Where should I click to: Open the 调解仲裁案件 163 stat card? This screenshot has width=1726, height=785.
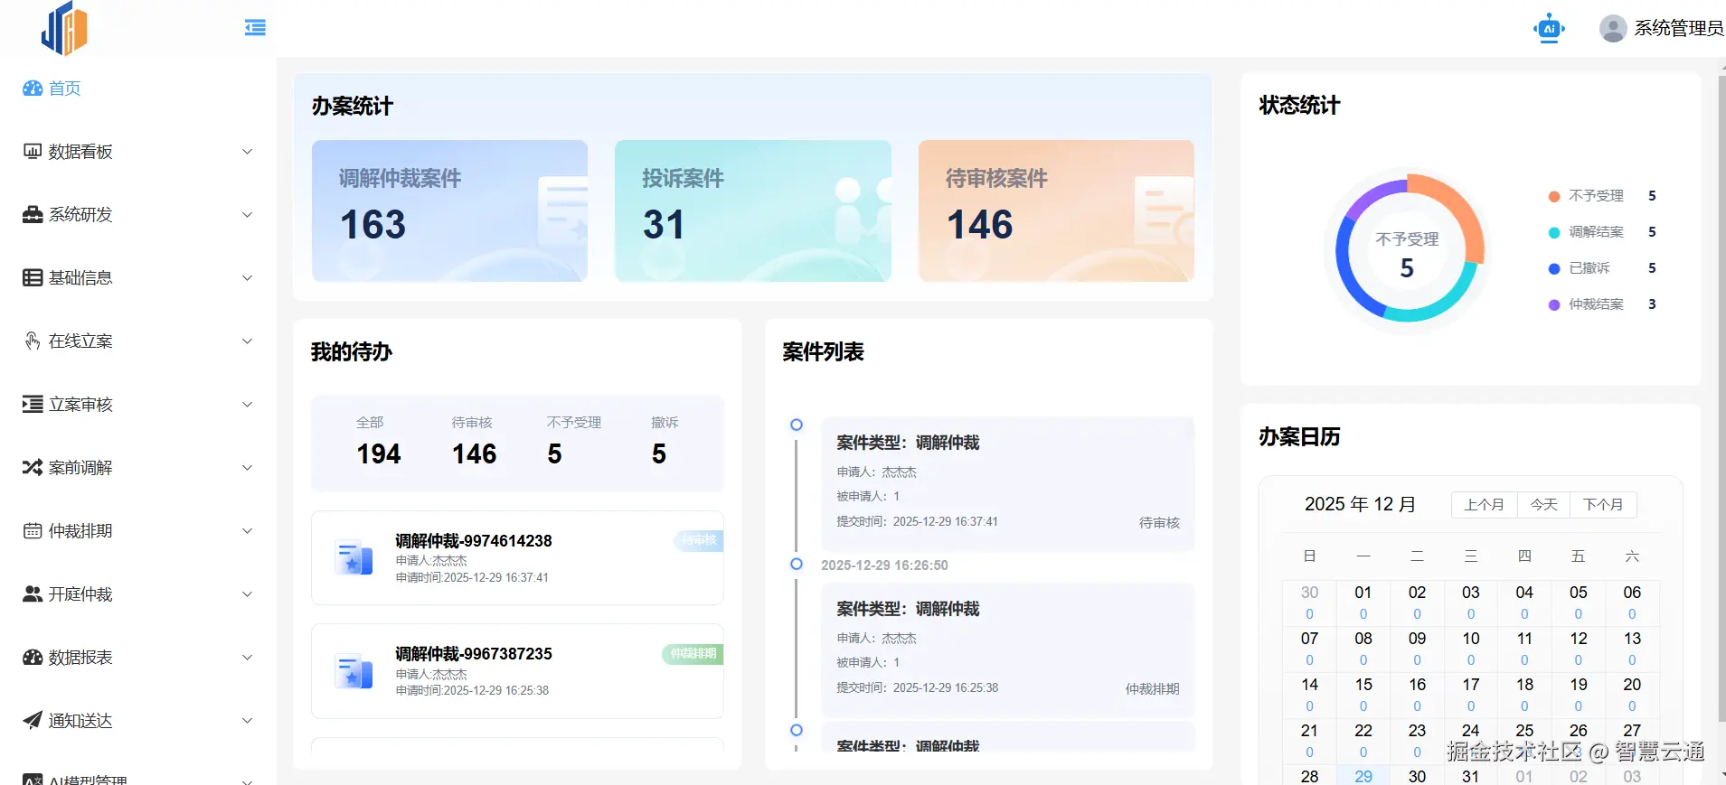click(x=449, y=210)
